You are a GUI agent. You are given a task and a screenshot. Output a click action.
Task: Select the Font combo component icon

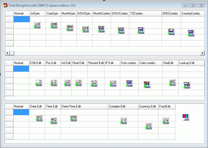[x=129, y=83]
